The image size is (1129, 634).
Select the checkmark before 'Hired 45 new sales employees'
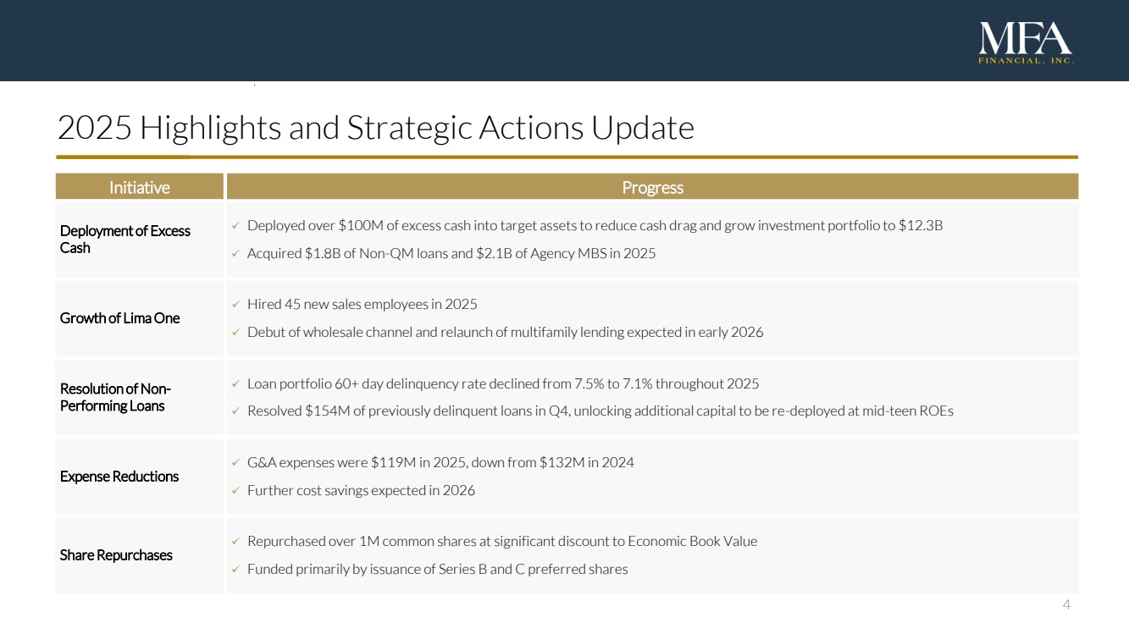click(x=235, y=305)
